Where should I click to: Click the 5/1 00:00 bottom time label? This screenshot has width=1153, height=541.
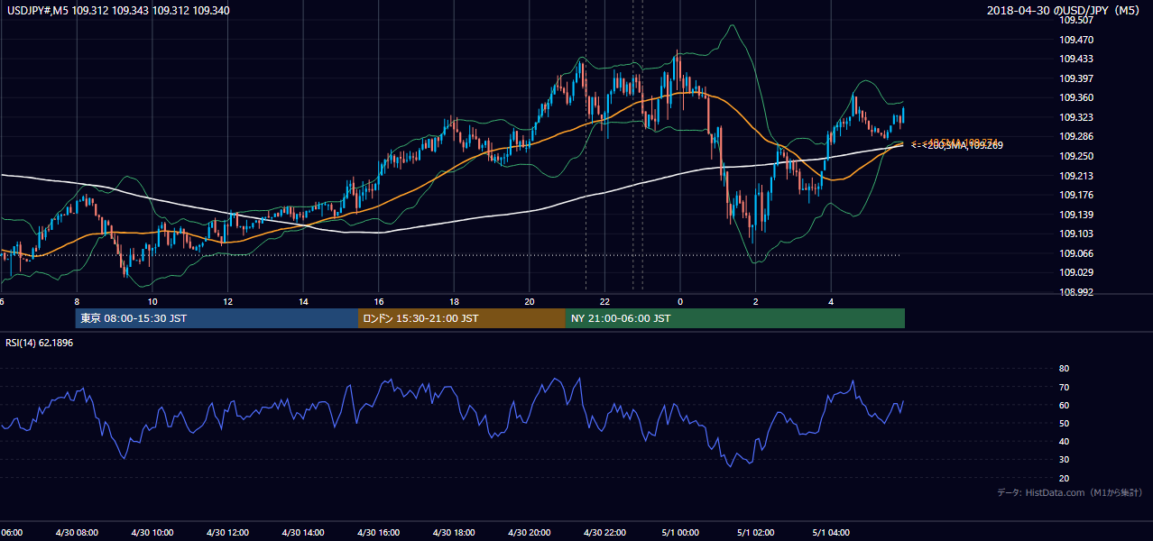(x=680, y=533)
